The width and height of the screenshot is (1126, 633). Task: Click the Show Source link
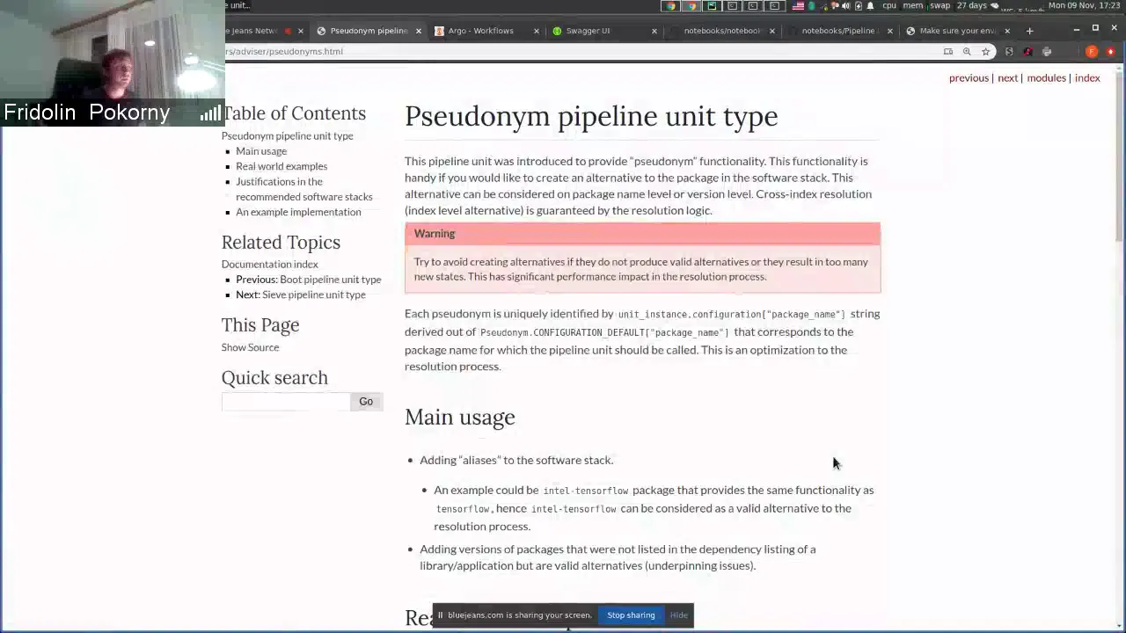[250, 347]
